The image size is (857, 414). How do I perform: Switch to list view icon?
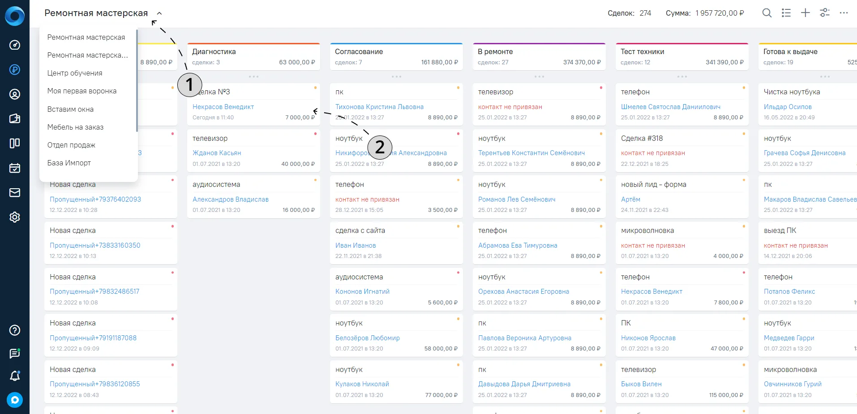click(786, 13)
